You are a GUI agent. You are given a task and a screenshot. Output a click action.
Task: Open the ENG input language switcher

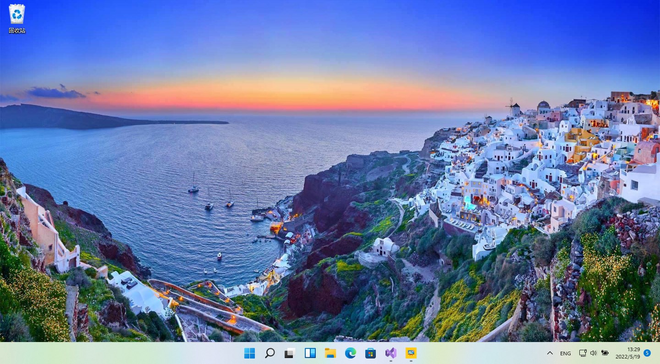pyautogui.click(x=565, y=353)
